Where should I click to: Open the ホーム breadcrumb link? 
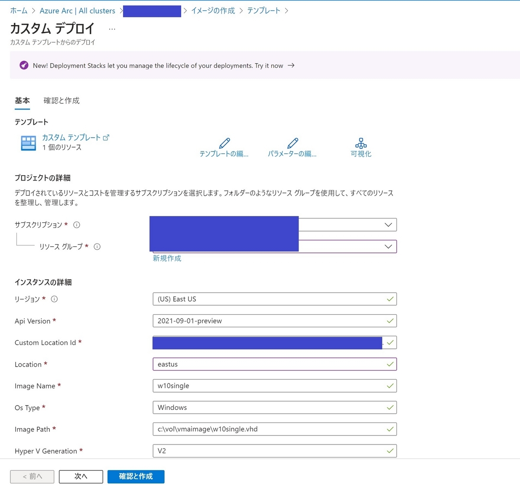click(x=19, y=11)
